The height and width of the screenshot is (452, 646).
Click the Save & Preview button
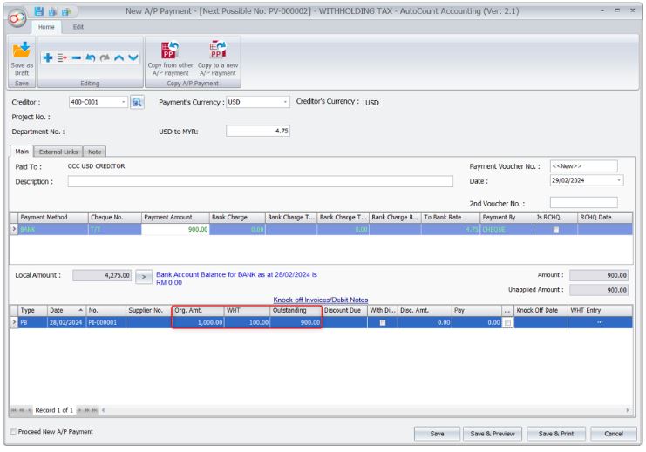[x=493, y=434]
